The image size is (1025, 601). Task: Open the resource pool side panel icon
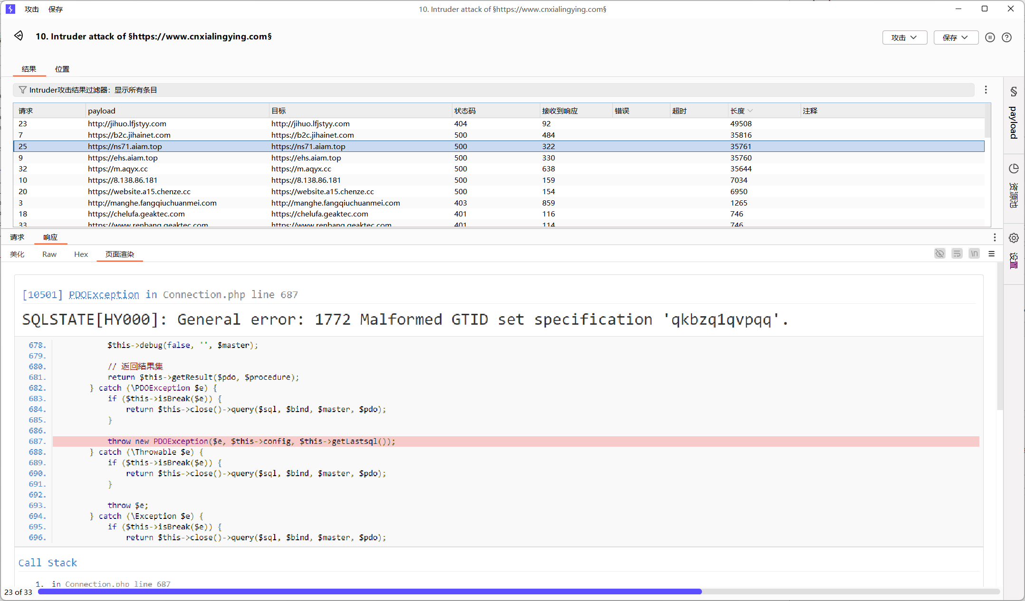click(x=1014, y=169)
